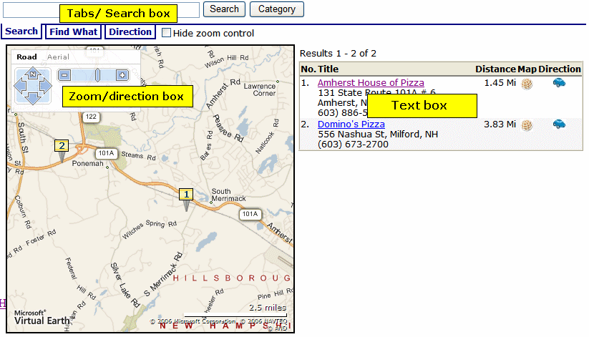Image resolution: width=589 pixels, height=337 pixels.
Task: Switch the map to Road view
Action: [x=26, y=57]
